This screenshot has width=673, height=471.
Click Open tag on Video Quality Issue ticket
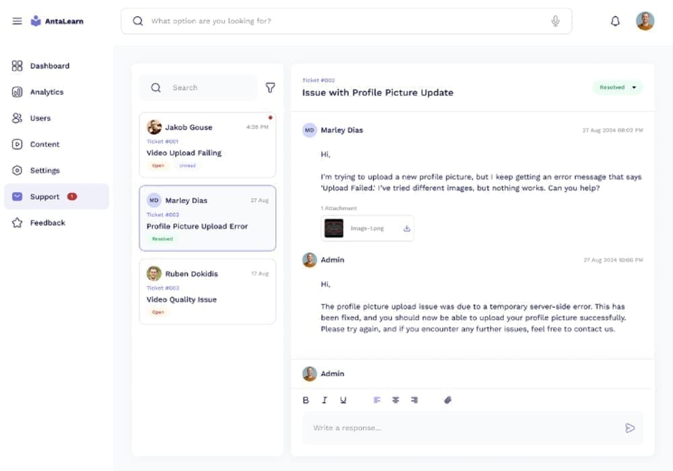click(x=158, y=312)
